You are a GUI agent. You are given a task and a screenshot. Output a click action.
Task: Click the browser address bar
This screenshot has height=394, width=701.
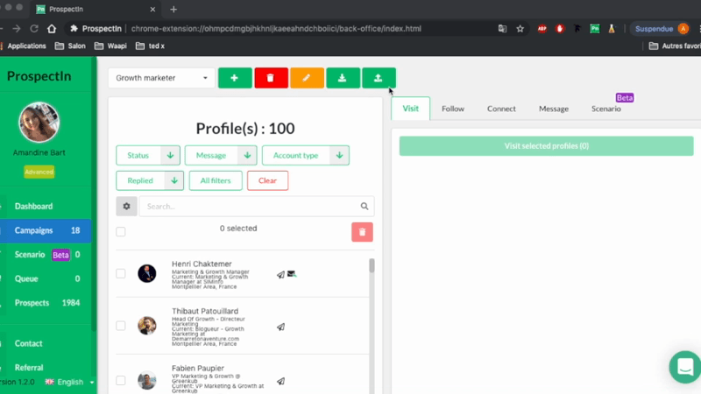[x=277, y=29]
